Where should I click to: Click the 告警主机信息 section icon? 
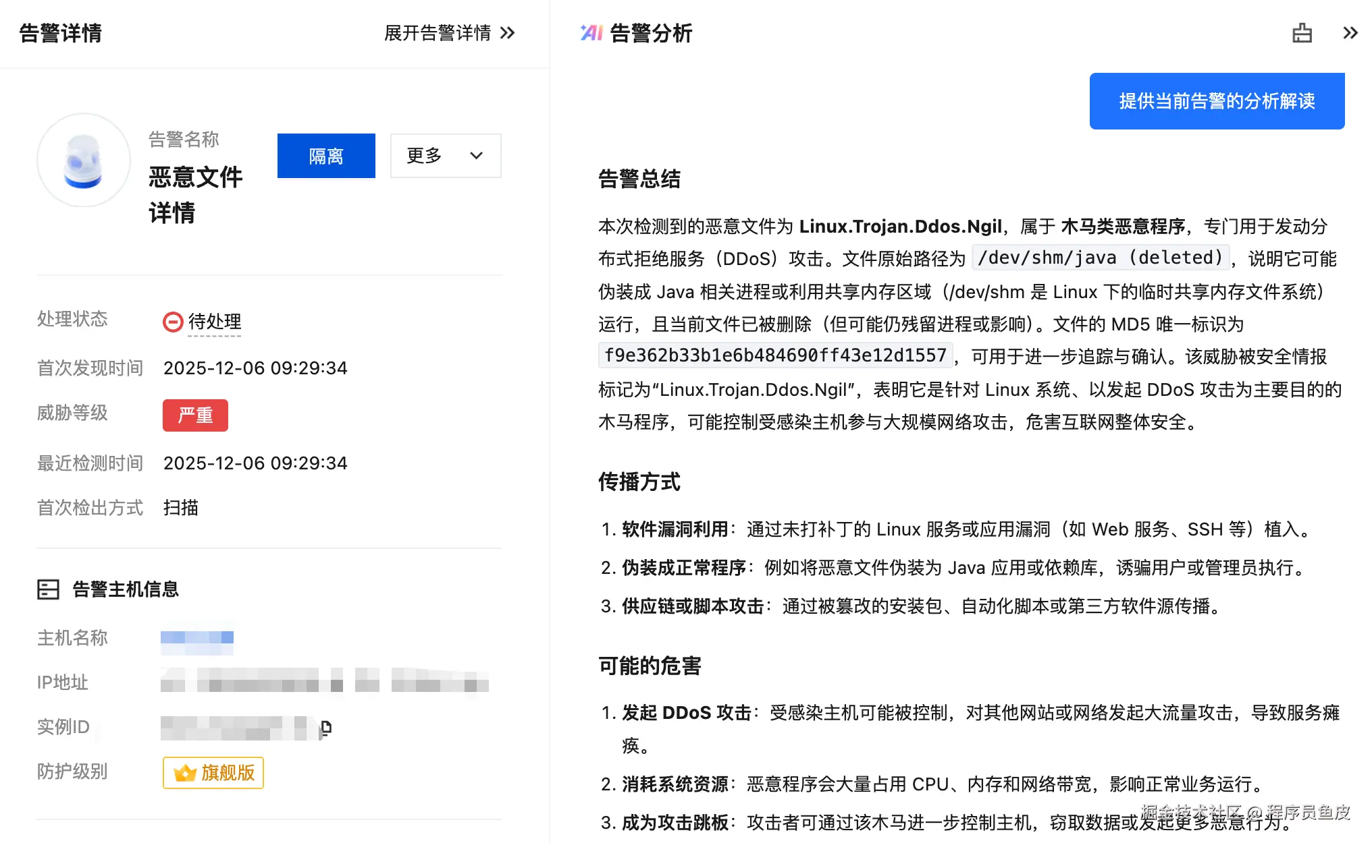pyautogui.click(x=49, y=589)
